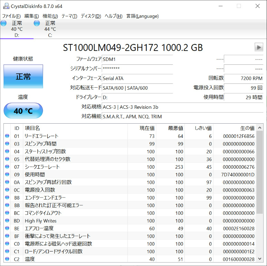Image resolution: width=267 pixels, height=266 pixels.
Task: Click the attribute list scrollbar thumb
Action: tap(260, 172)
